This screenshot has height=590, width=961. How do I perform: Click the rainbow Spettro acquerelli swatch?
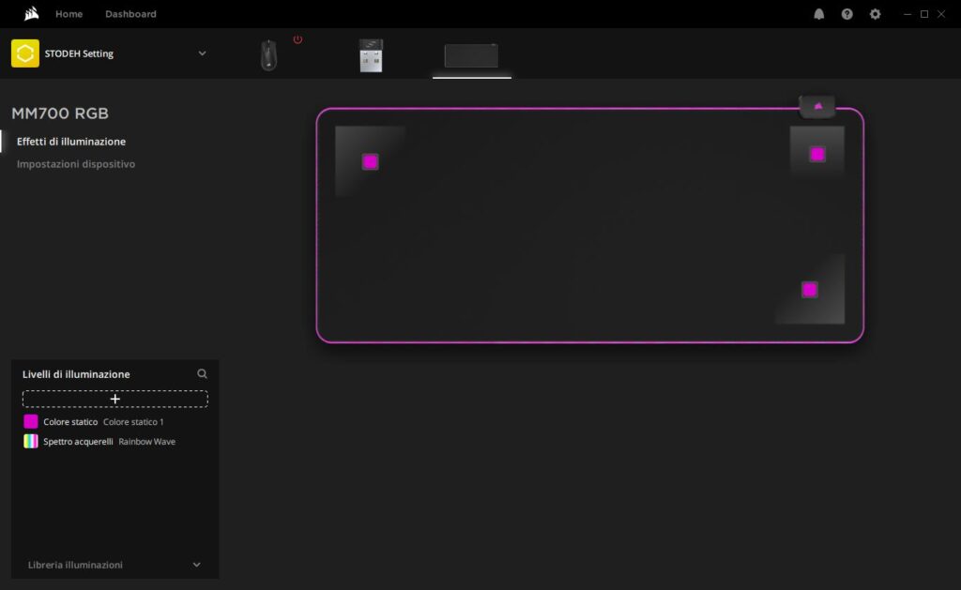click(x=31, y=441)
